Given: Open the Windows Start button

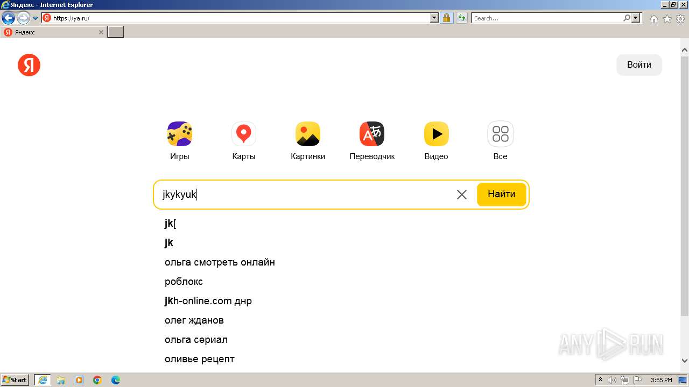Looking at the screenshot, I should point(15,380).
